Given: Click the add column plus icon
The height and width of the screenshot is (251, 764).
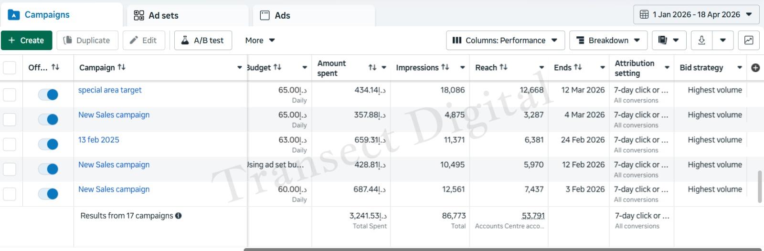Looking at the screenshot, I should click(x=755, y=68).
